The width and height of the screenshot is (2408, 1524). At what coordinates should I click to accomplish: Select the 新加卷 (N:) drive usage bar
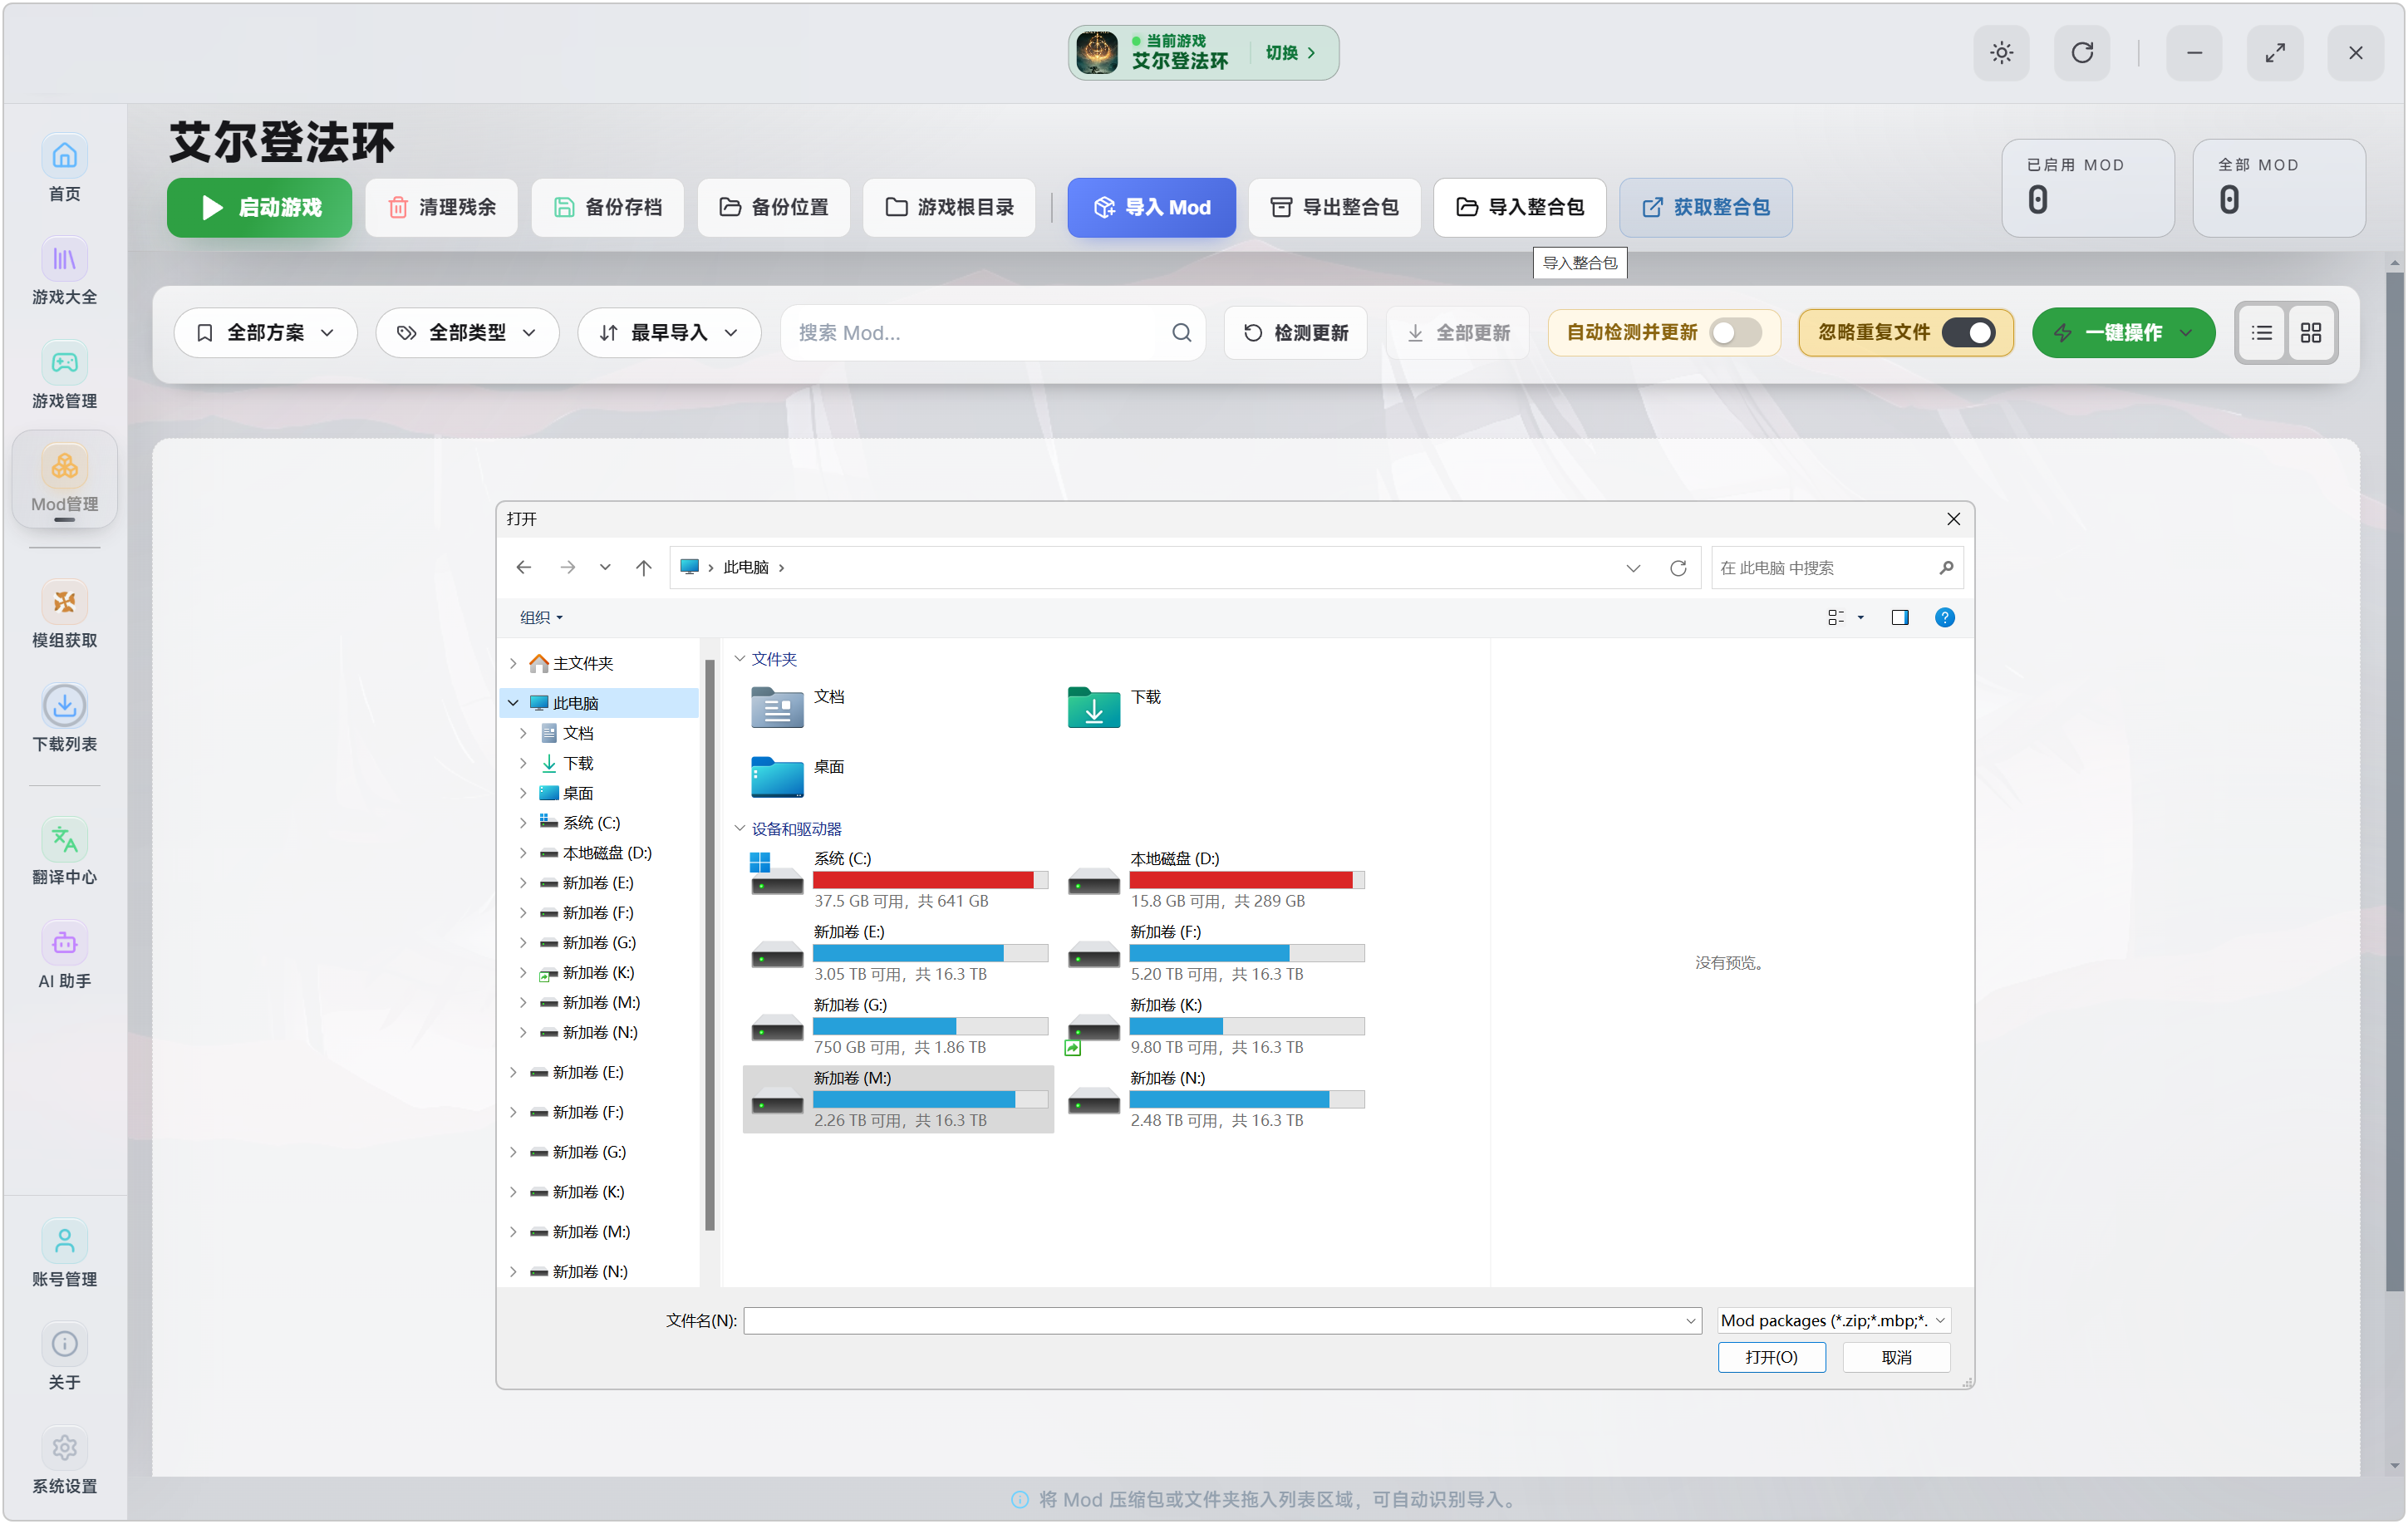[1247, 1100]
